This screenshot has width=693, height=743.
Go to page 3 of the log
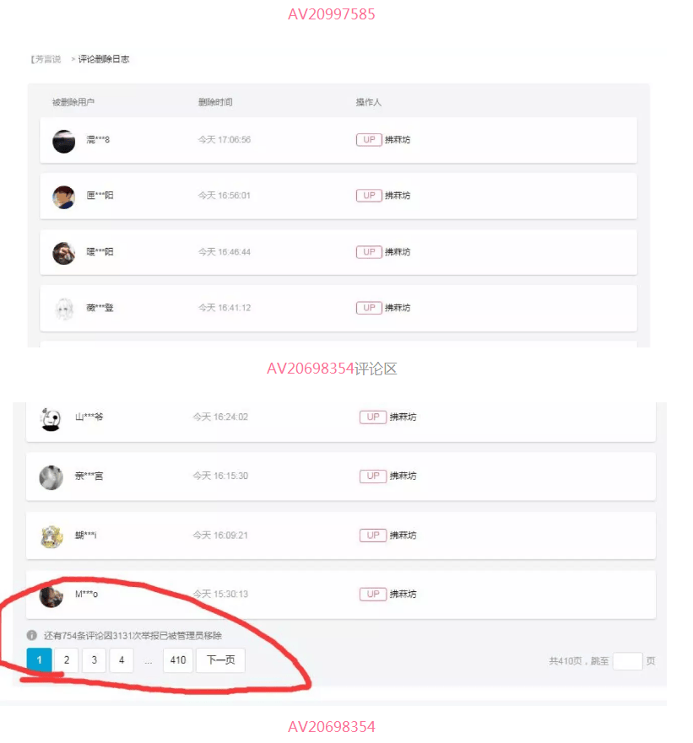tap(94, 660)
